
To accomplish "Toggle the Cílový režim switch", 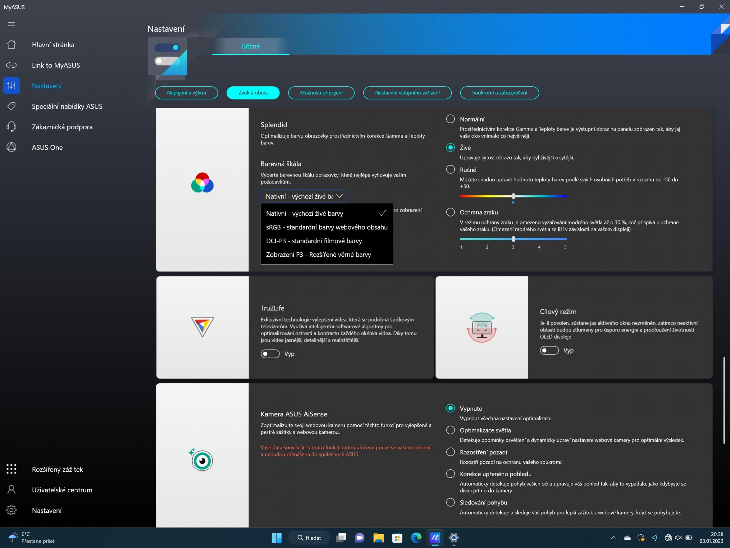I will click(x=549, y=350).
